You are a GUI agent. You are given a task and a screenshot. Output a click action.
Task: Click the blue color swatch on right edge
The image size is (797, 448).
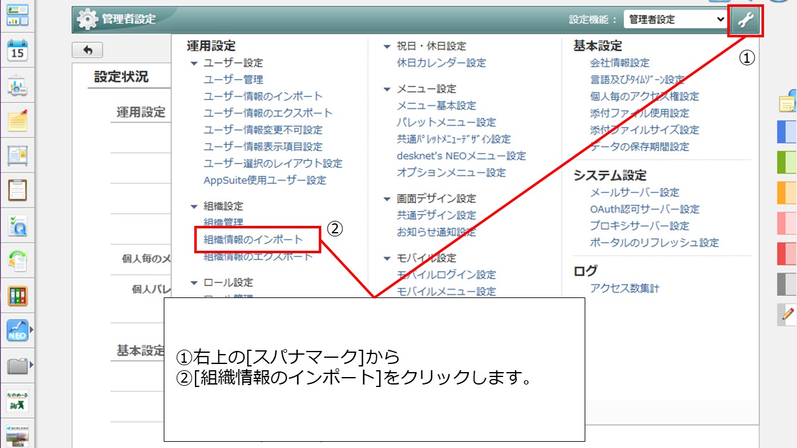click(x=786, y=132)
